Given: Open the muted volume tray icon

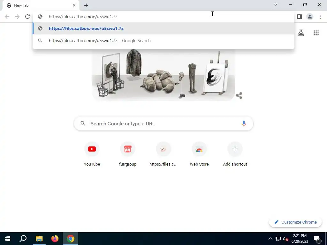Looking at the screenshot, I should pyautogui.click(x=285, y=239).
